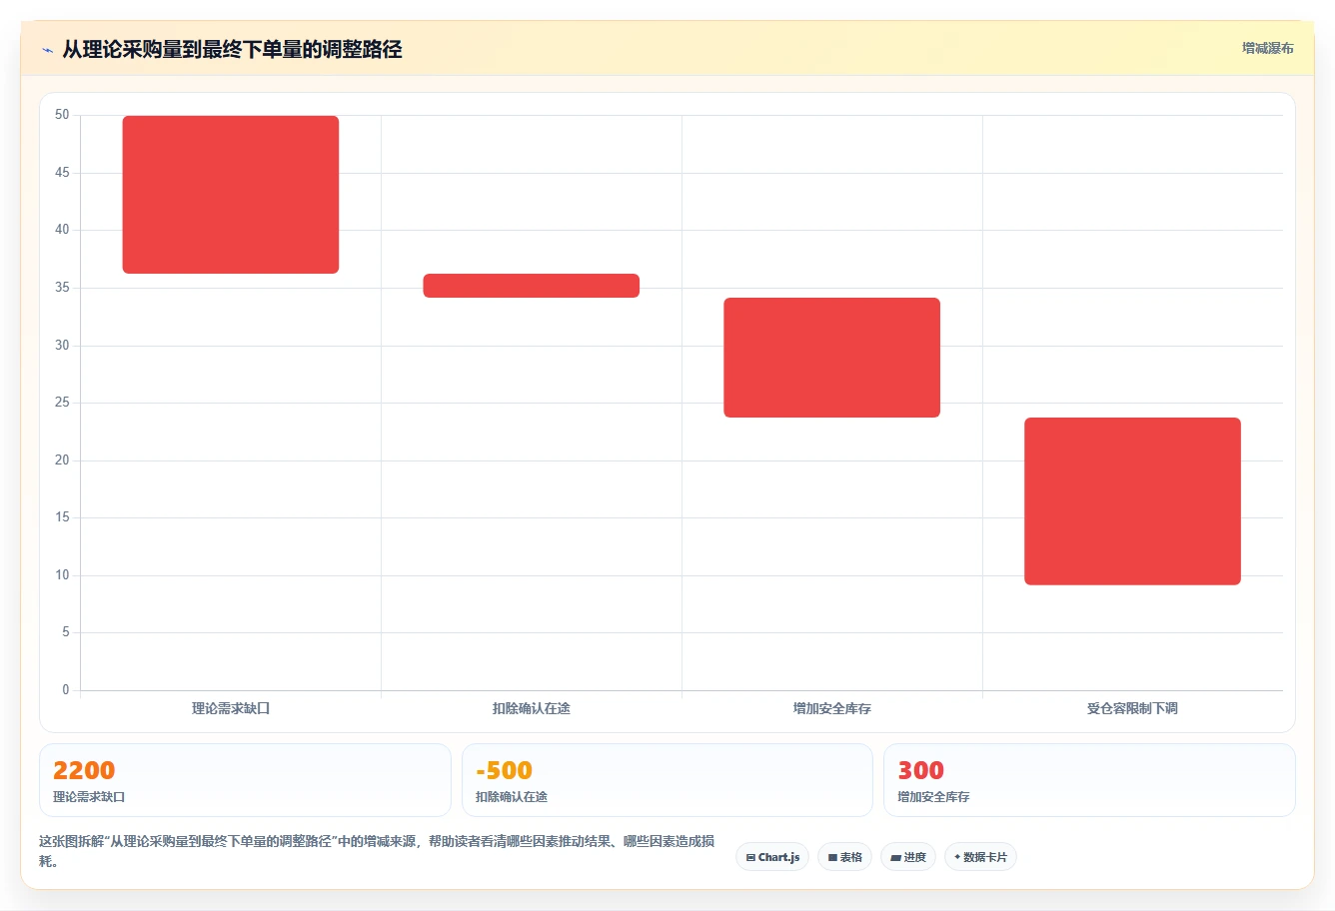Click x-axis label 理论需求缺口
The height and width of the screenshot is (911, 1335).
pos(231,708)
